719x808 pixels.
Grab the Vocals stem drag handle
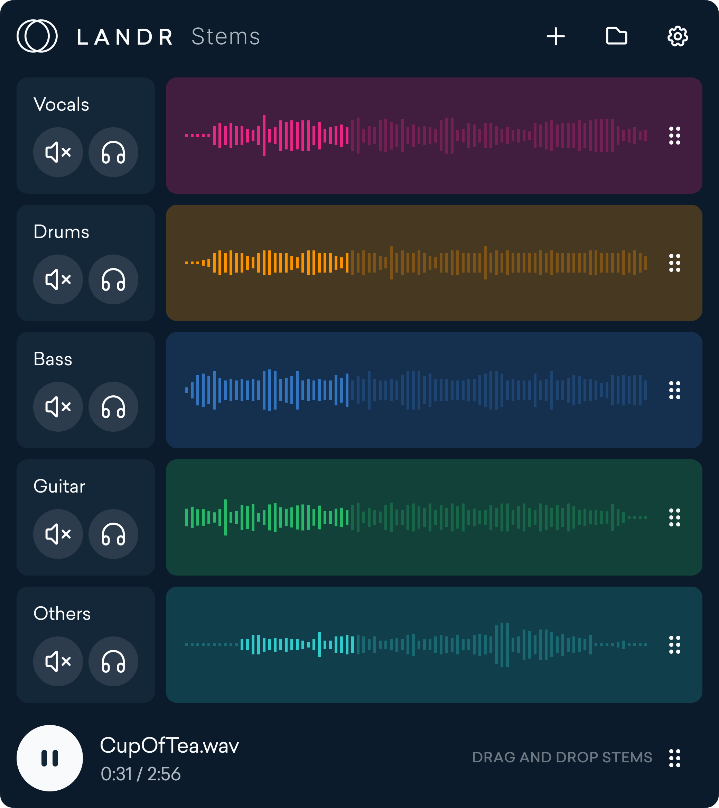[674, 136]
